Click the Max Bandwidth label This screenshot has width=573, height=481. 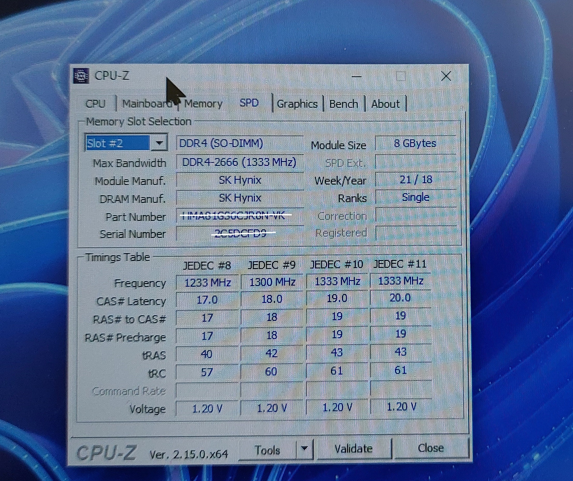click(x=129, y=163)
